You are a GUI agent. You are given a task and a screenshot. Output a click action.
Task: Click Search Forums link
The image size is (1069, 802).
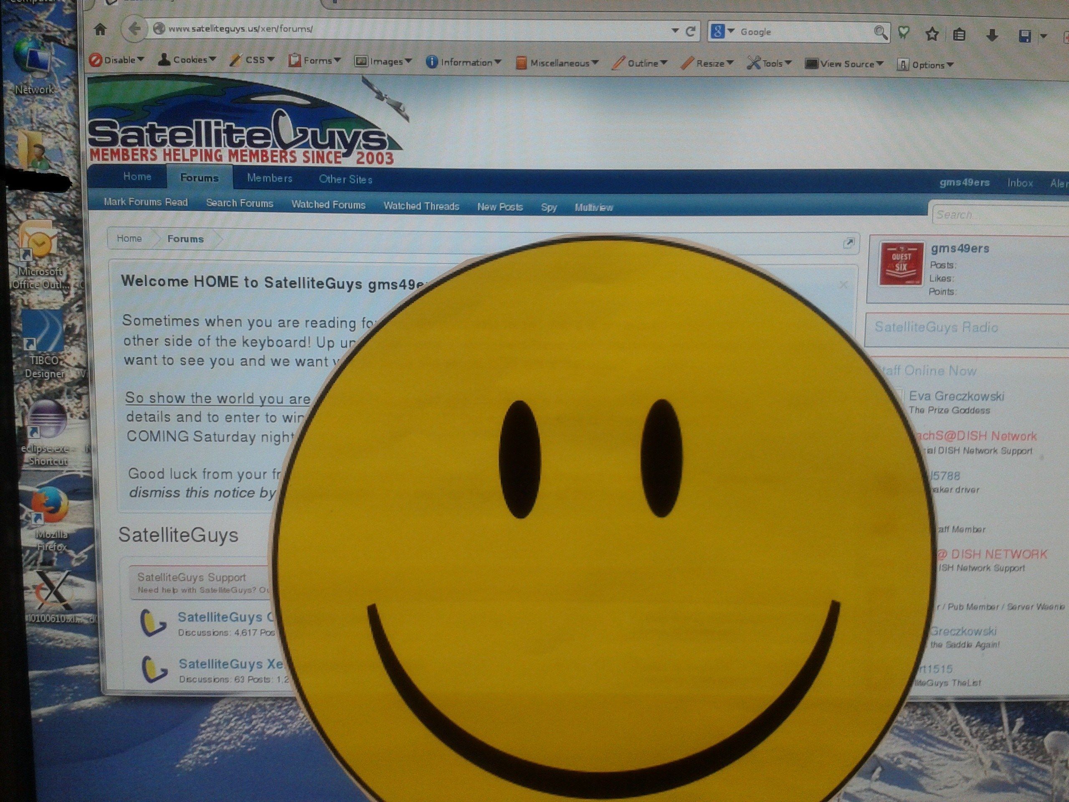point(240,203)
